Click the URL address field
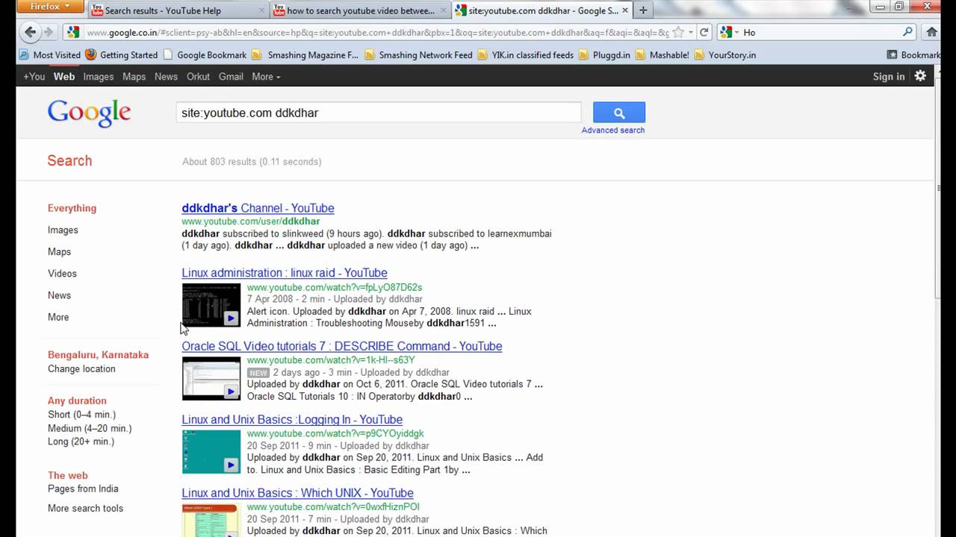956x537 pixels. click(377, 32)
